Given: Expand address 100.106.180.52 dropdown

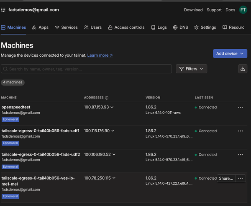Looking at the screenshot, I should pos(114,154).
